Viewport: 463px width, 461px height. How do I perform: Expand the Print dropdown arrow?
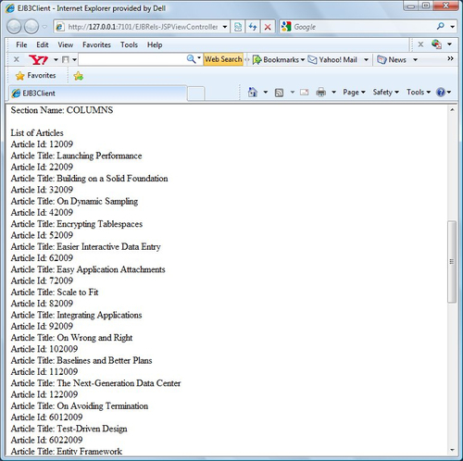pyautogui.click(x=333, y=93)
